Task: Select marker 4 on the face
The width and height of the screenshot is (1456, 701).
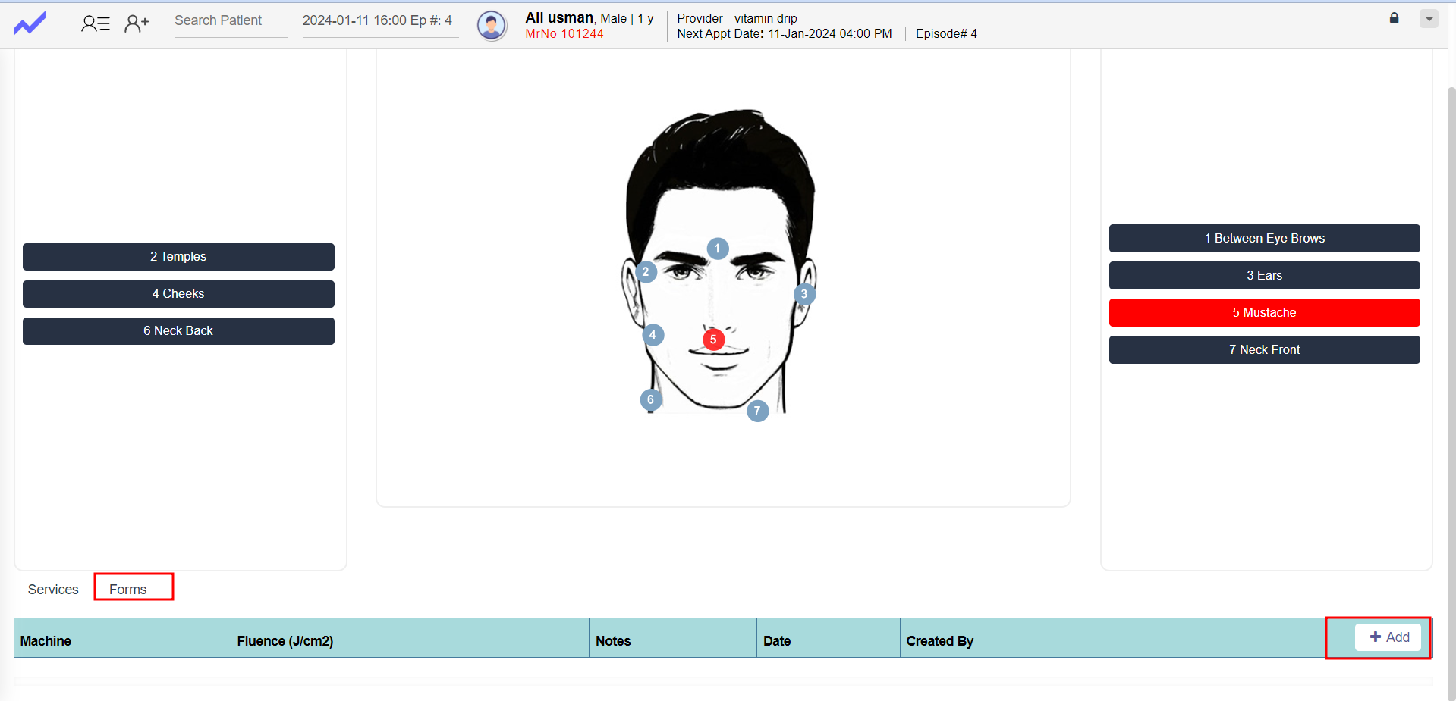Action: [653, 335]
